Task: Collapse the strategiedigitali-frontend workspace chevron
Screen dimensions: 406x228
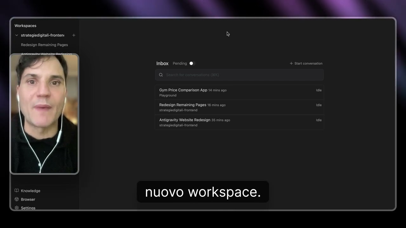Action: click(17, 35)
